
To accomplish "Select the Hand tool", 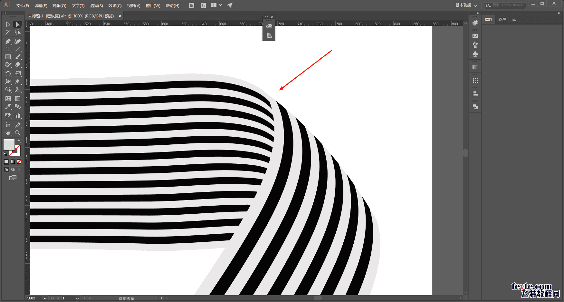I will click(8, 133).
